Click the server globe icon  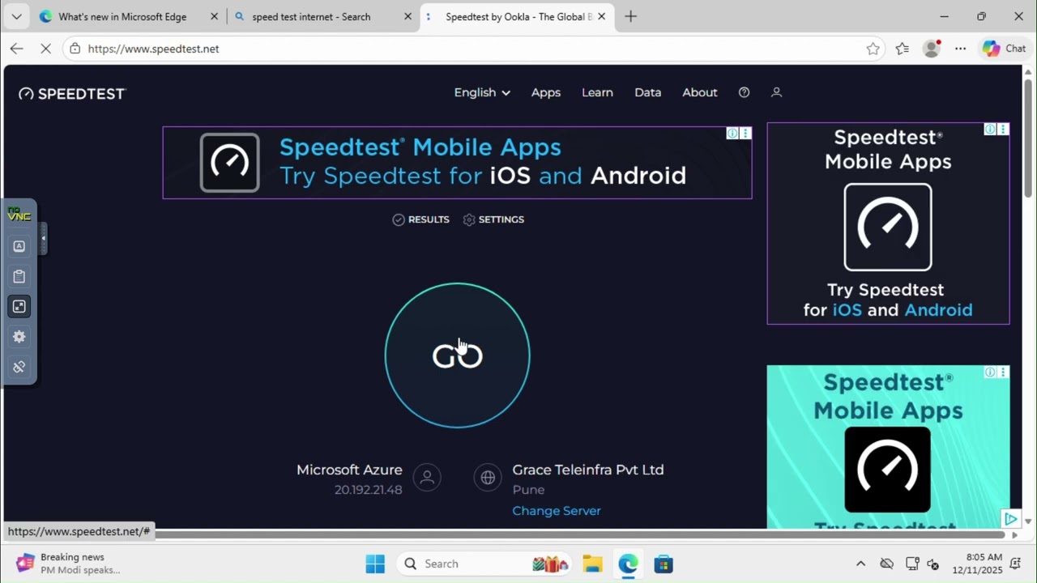488,478
